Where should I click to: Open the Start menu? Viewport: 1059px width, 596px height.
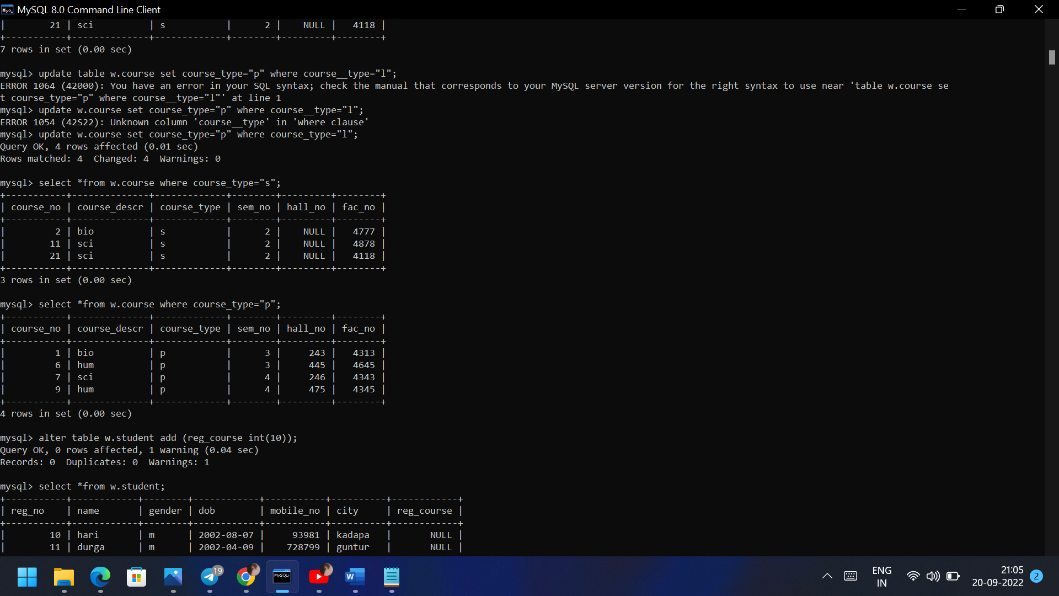(26, 577)
